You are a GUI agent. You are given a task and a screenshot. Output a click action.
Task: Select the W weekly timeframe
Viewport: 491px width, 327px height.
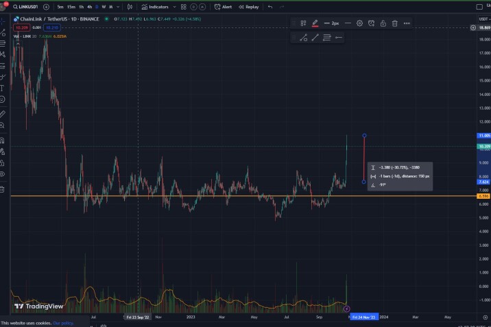tap(104, 7)
